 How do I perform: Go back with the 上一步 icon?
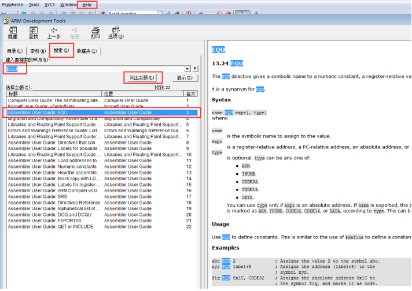54,33
